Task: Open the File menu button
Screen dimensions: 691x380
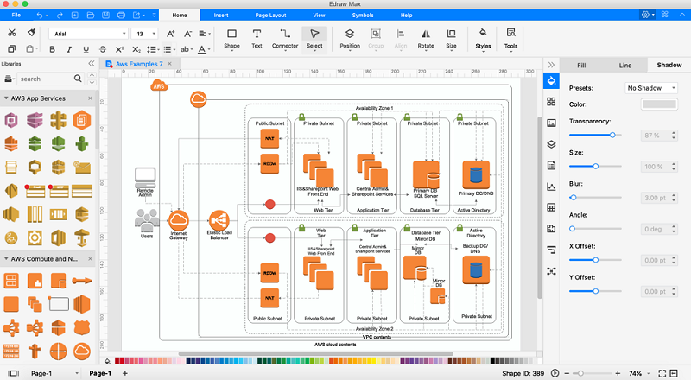Action: click(16, 16)
